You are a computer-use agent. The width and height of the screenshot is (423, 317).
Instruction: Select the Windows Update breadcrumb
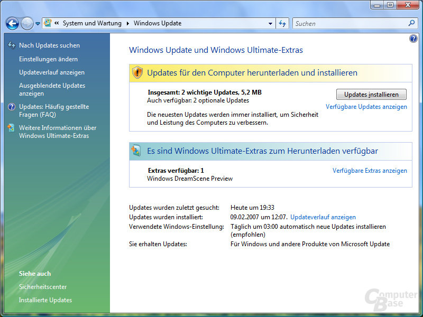(x=158, y=23)
